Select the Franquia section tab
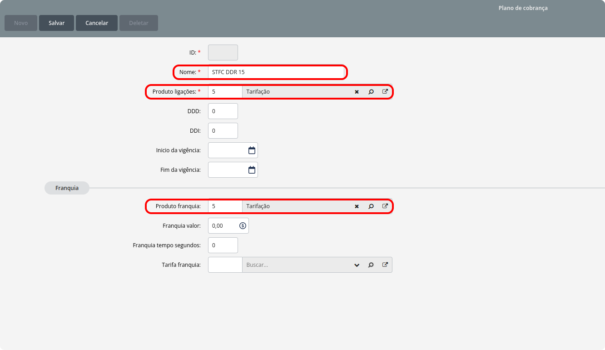The image size is (605, 350). 67,188
